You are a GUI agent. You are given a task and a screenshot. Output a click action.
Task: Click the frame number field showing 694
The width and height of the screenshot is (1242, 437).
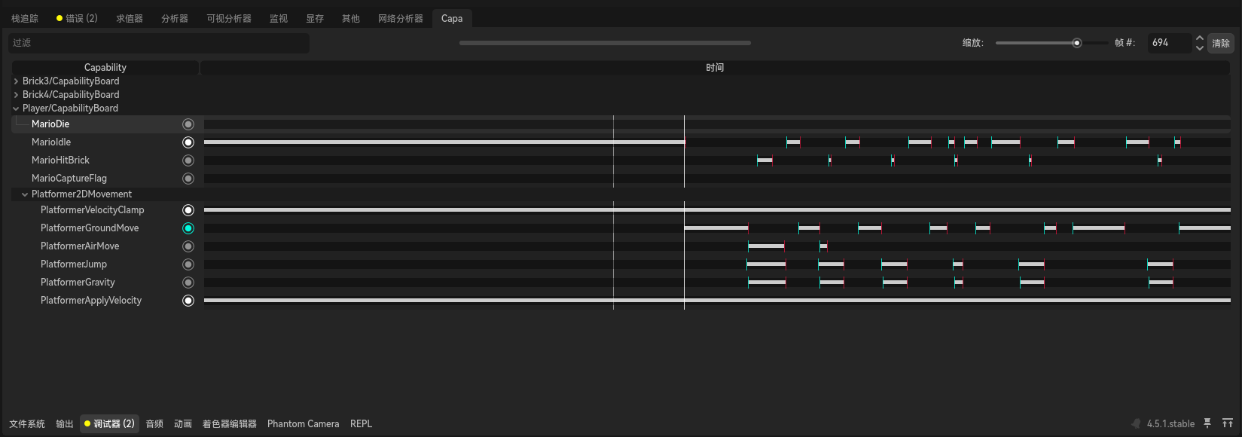coord(1170,43)
